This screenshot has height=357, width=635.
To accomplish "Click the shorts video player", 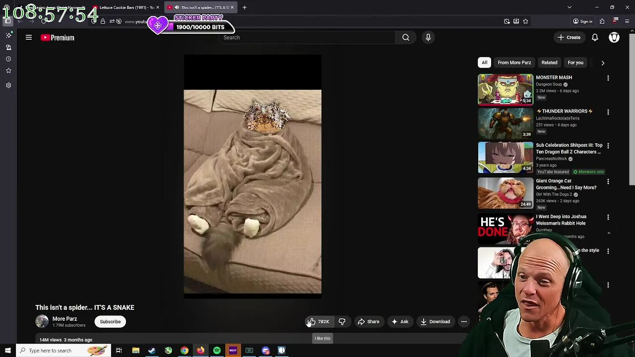I will [253, 177].
